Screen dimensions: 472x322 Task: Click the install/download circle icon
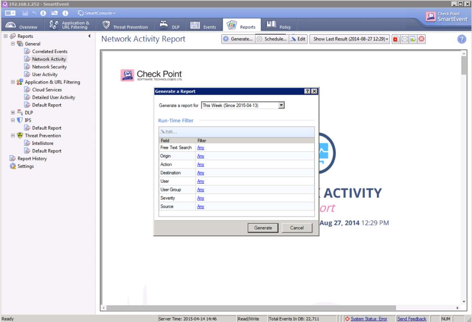click(x=43, y=13)
